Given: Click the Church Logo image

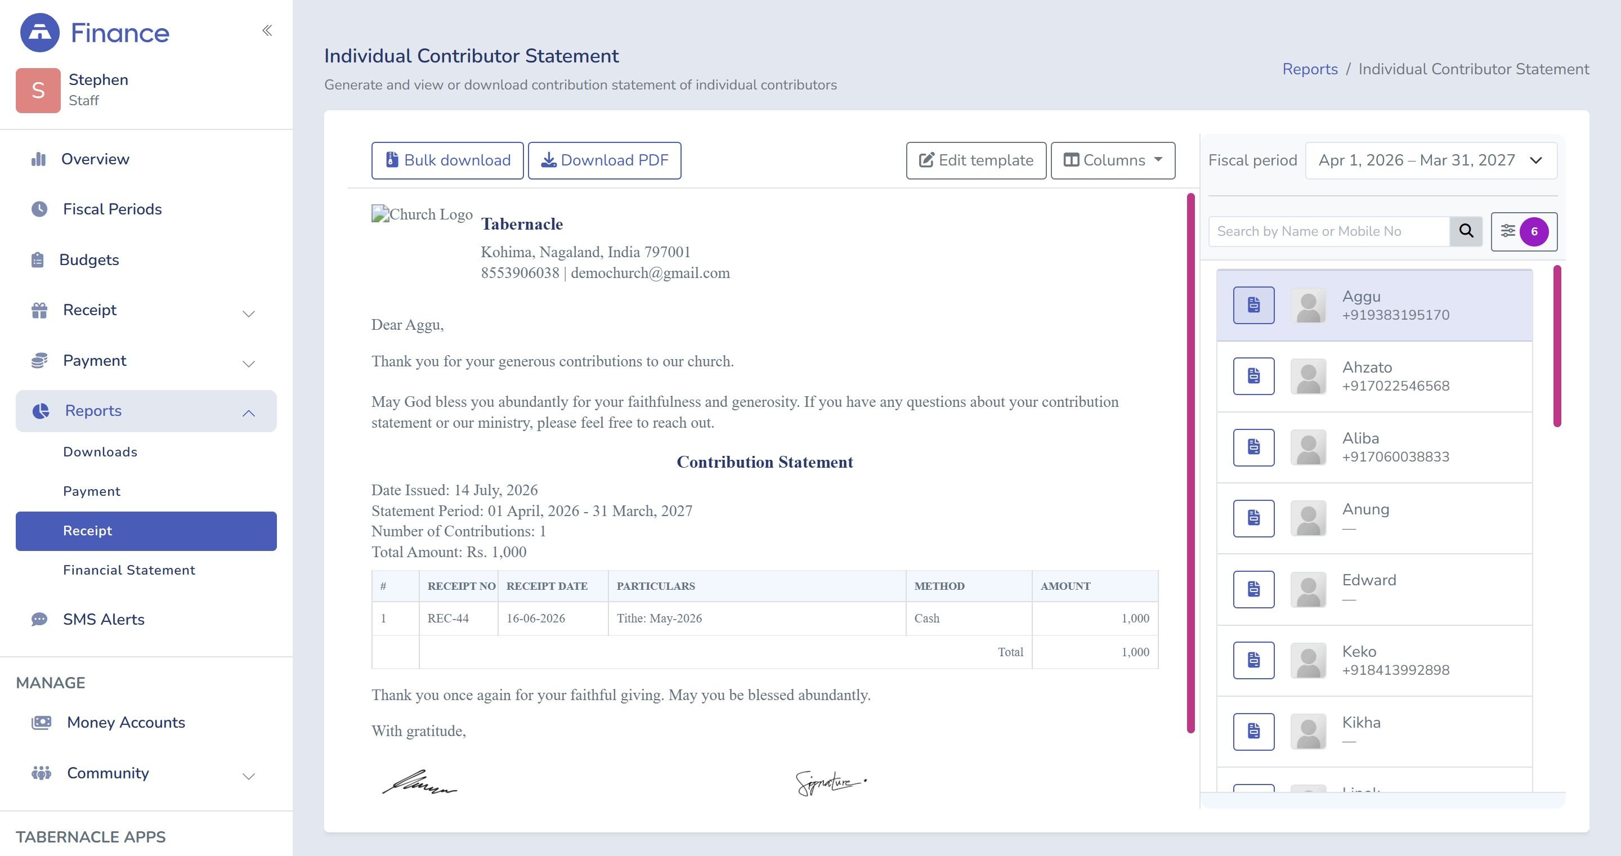Looking at the screenshot, I should click(422, 214).
